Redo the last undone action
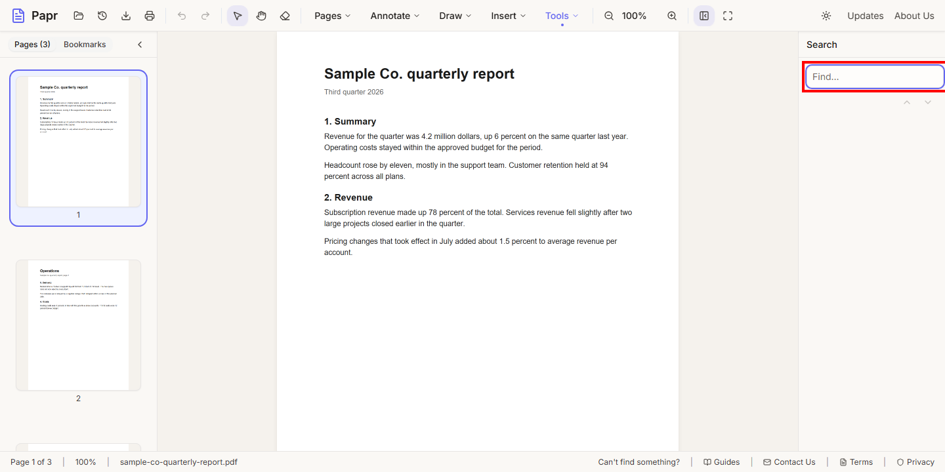Image resolution: width=945 pixels, height=472 pixels. (x=205, y=16)
